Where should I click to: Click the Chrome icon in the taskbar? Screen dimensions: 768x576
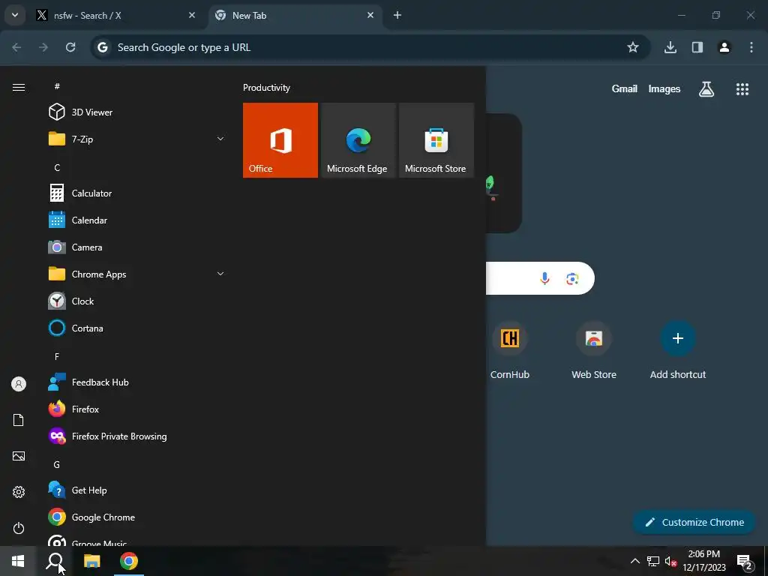[129, 561]
